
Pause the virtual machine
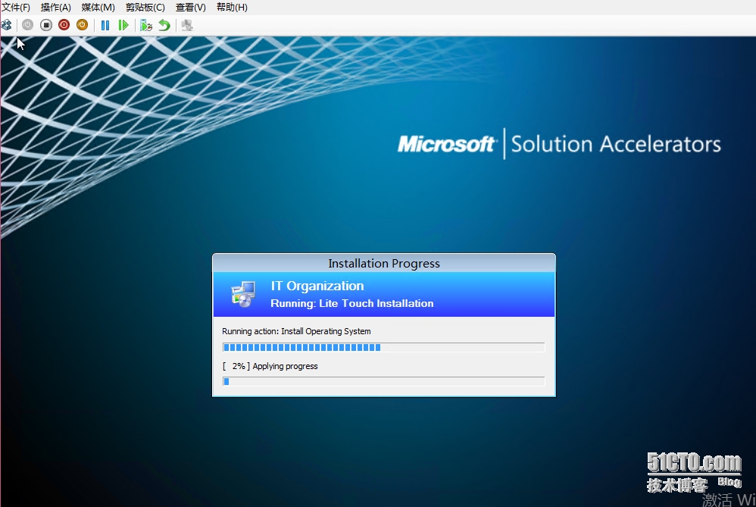pyautogui.click(x=105, y=25)
